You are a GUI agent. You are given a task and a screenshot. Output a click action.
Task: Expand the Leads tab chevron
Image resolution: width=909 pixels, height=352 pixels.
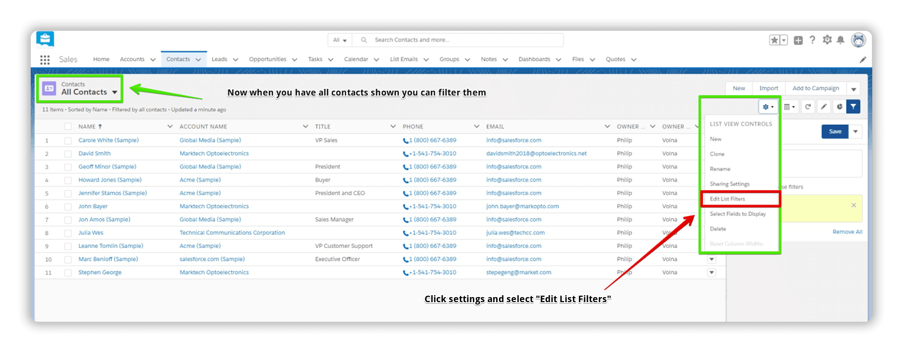click(x=236, y=60)
